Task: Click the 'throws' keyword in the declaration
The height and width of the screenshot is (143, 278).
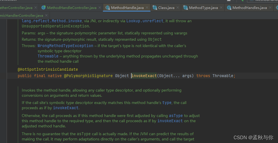Action: (203, 76)
